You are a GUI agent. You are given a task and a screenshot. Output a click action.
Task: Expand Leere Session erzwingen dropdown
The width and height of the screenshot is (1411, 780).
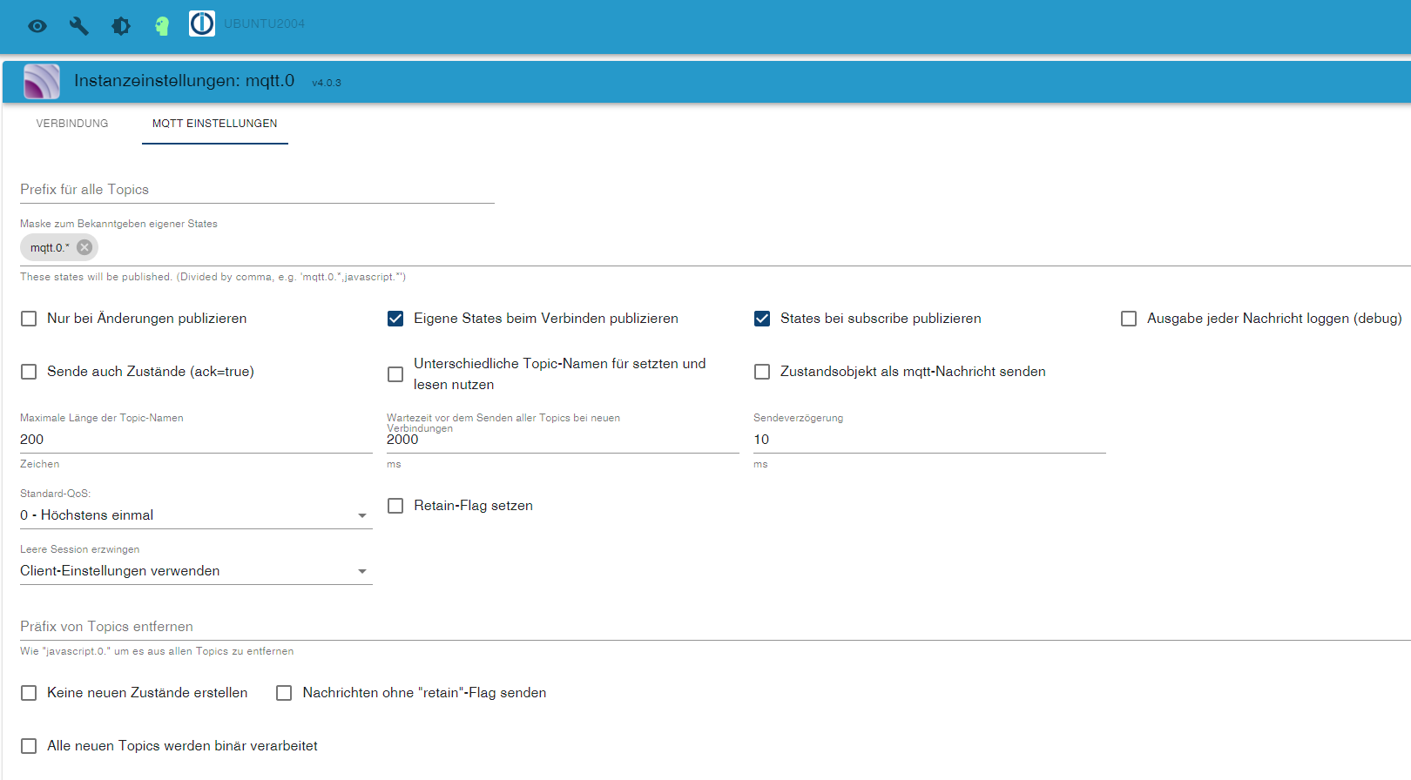(x=196, y=571)
